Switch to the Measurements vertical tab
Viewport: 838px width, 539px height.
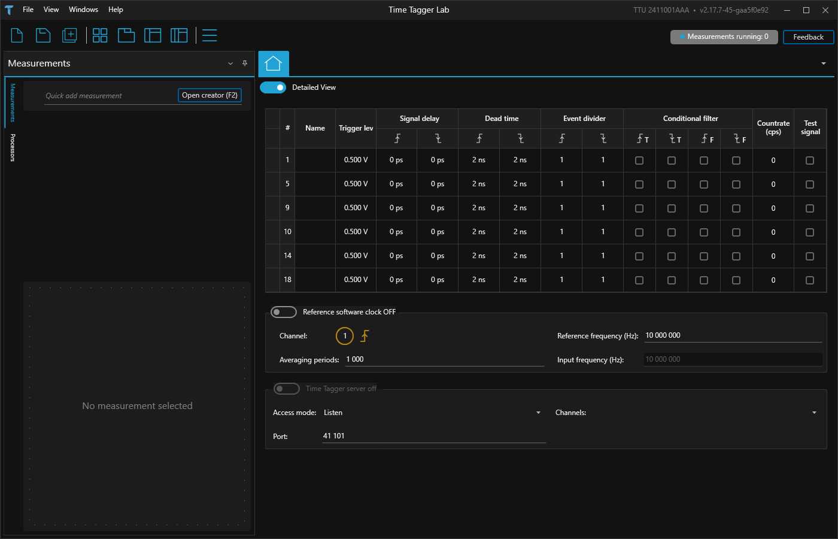[13, 102]
